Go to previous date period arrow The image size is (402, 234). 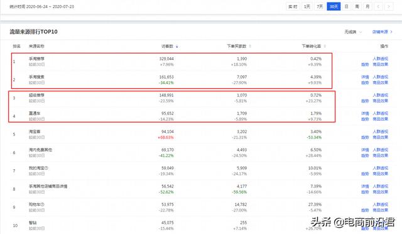coord(378,6)
